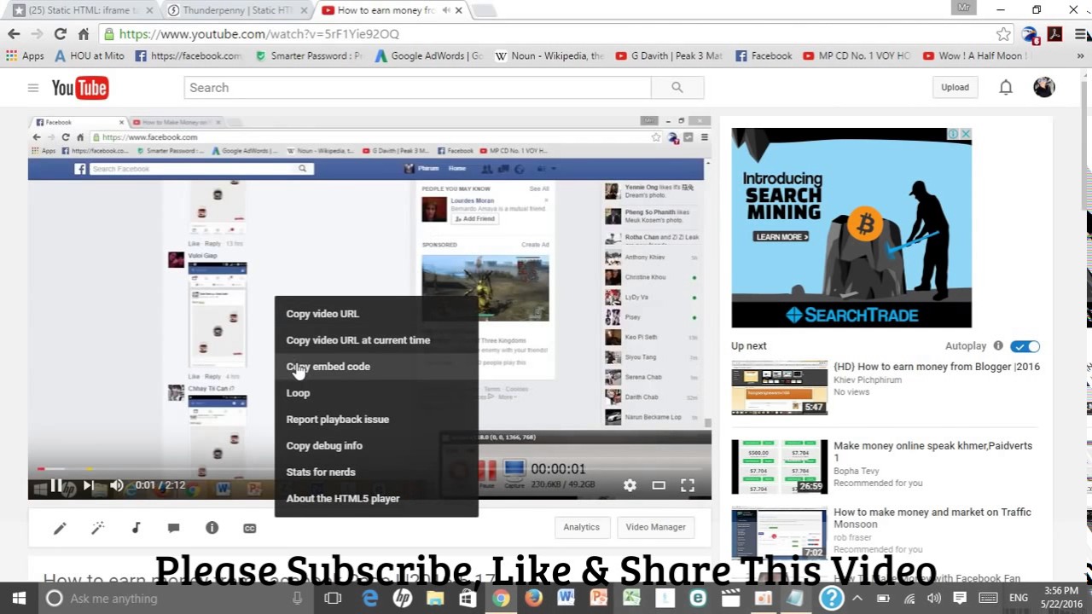The height and width of the screenshot is (614, 1092).
Task: Click the Upload button
Action: pos(955,87)
